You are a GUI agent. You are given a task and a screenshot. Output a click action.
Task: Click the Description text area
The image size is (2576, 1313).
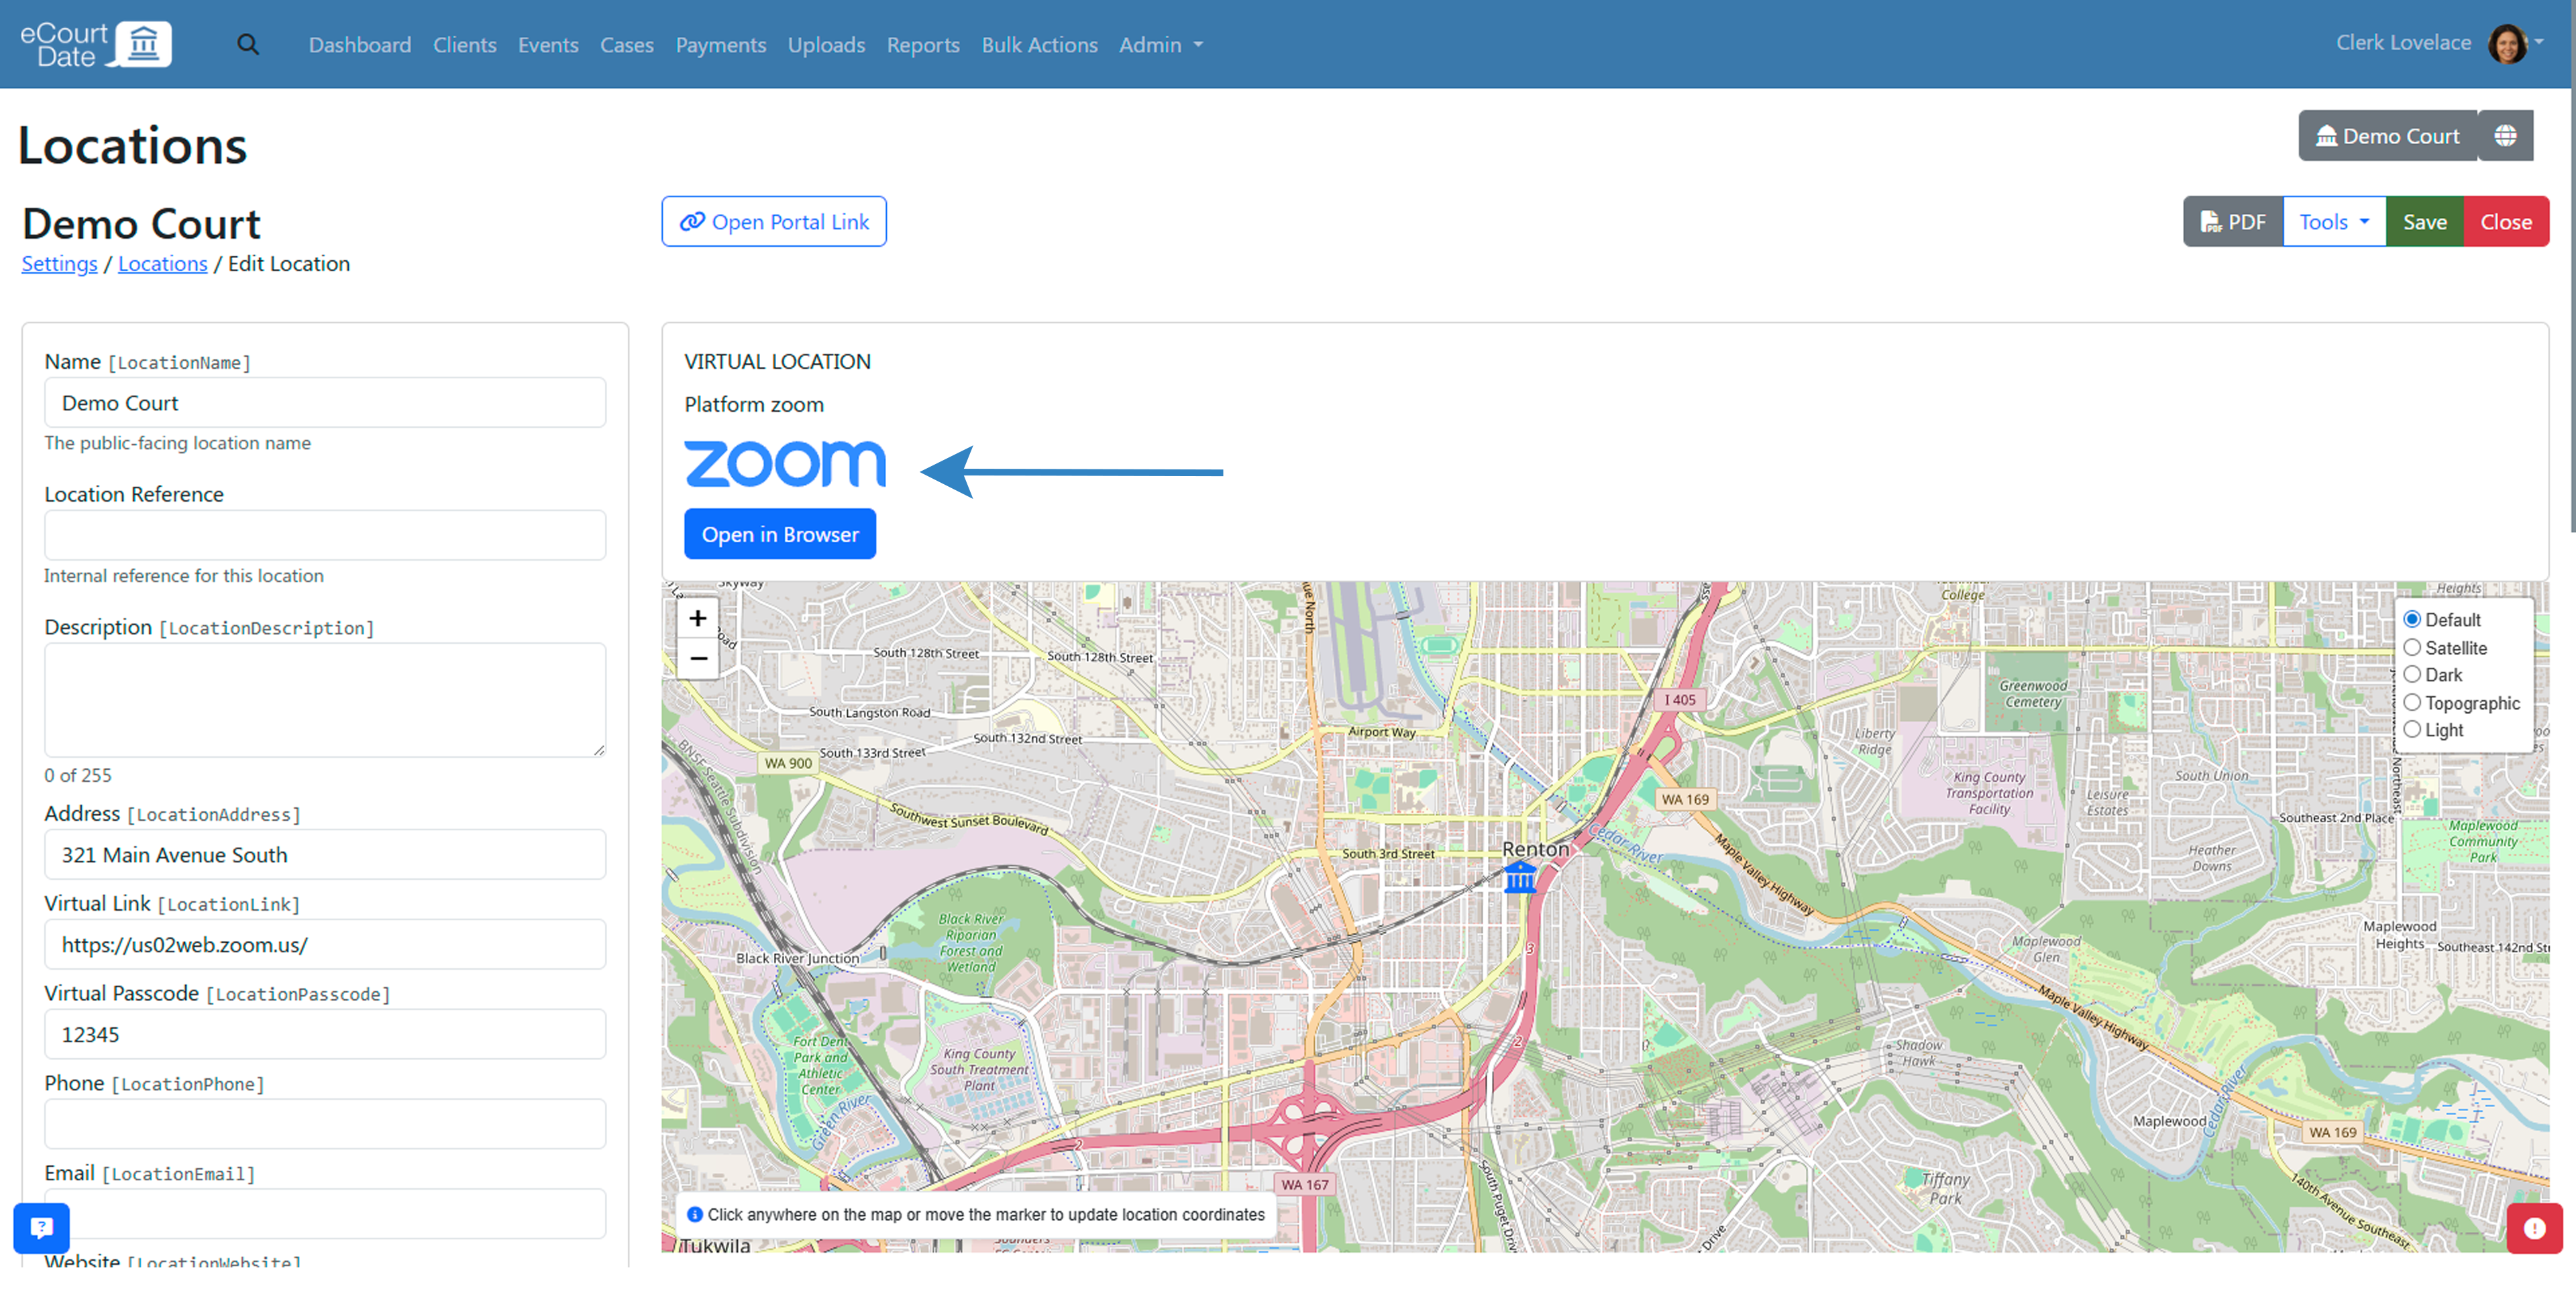pos(325,700)
